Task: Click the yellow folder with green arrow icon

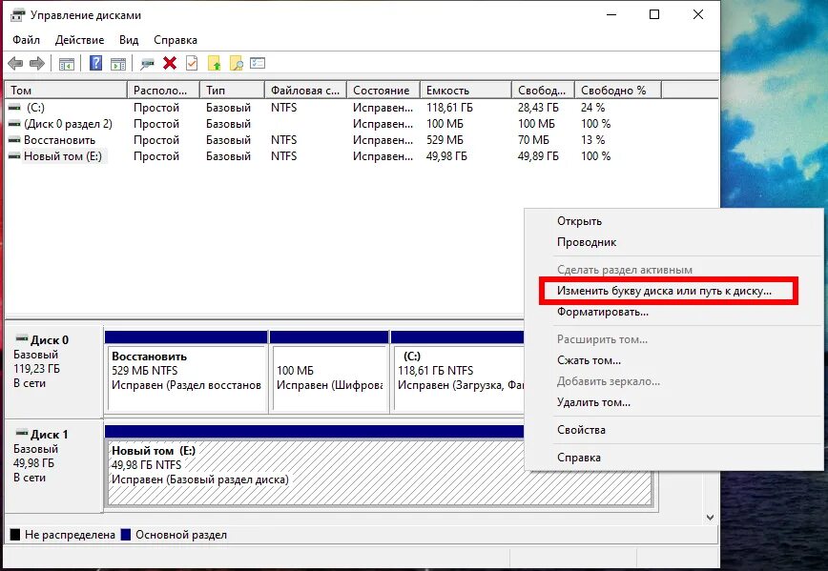Action: coord(215,63)
